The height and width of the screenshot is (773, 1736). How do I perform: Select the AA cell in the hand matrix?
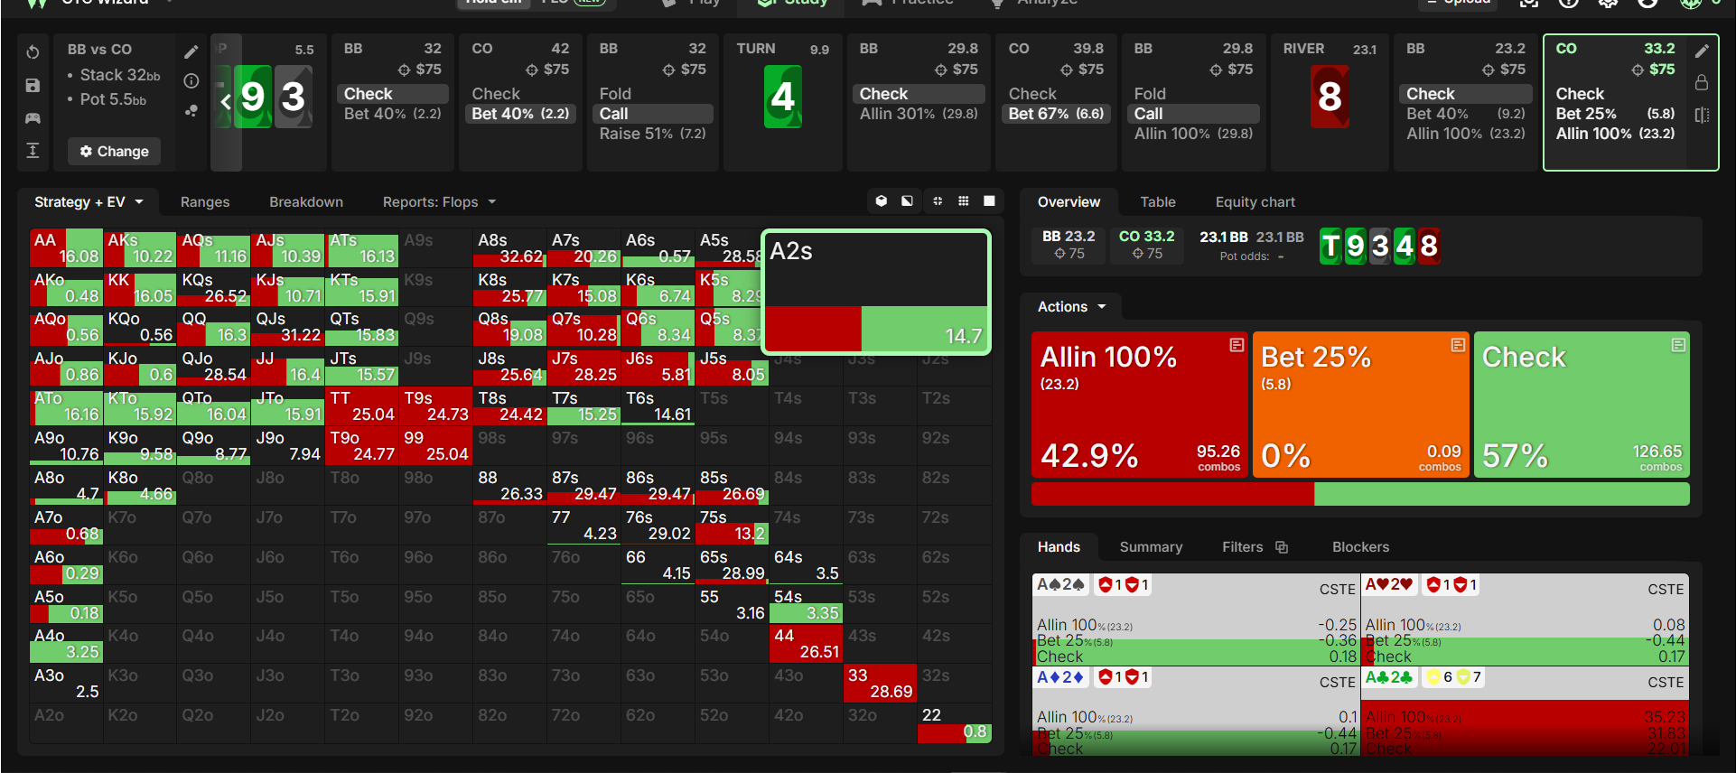[x=66, y=248]
